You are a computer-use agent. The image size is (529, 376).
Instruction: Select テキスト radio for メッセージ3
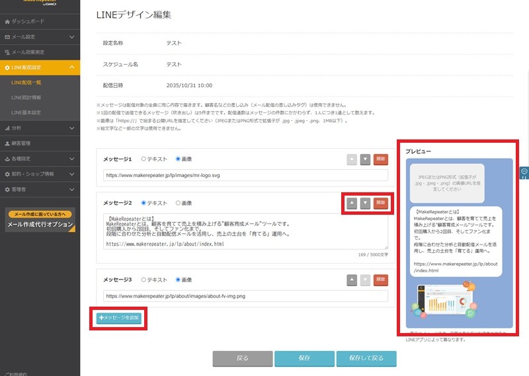tap(143, 280)
